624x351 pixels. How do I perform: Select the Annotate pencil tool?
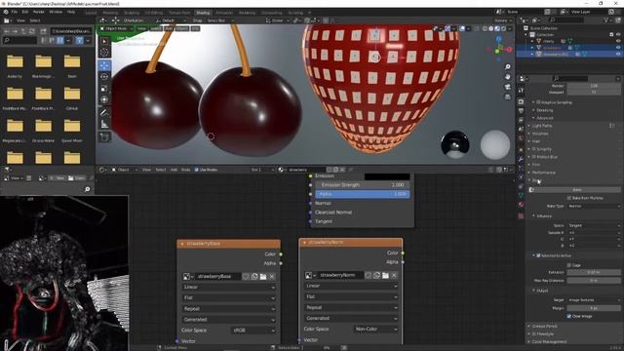[104, 113]
